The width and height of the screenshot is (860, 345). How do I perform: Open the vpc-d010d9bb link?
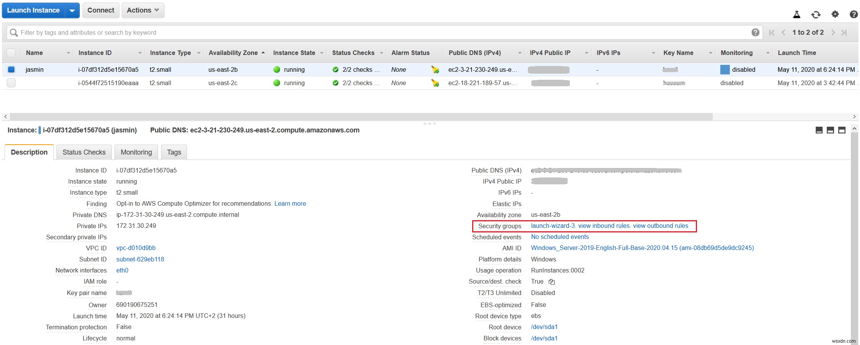click(136, 248)
